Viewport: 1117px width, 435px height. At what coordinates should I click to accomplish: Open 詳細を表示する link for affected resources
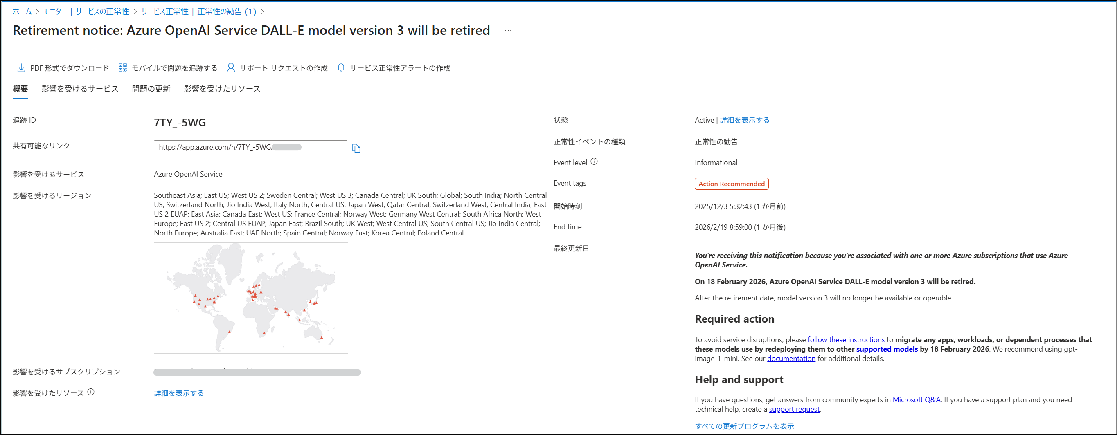coord(179,393)
